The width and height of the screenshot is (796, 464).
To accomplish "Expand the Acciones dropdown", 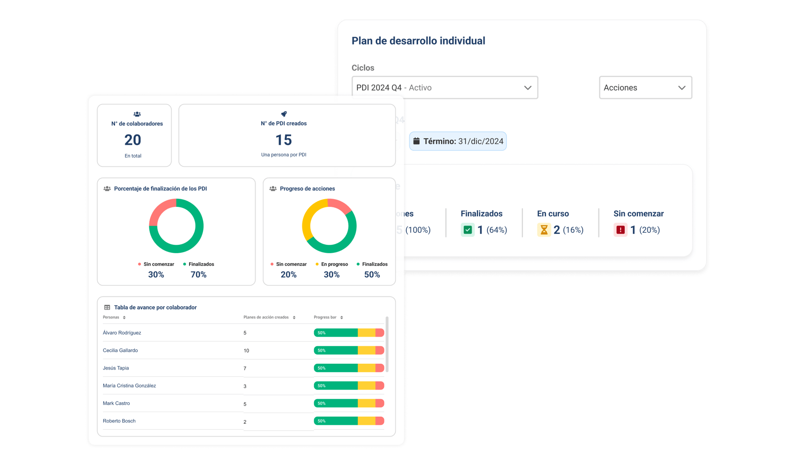I will click(645, 88).
